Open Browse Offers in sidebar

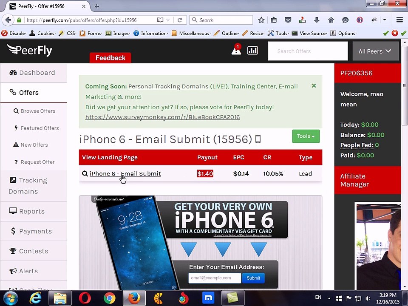[x=34, y=111]
